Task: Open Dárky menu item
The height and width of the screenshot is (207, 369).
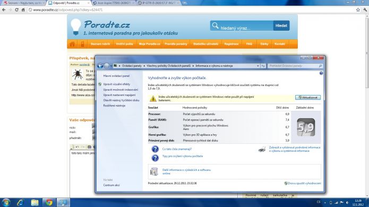Action: coord(264,44)
